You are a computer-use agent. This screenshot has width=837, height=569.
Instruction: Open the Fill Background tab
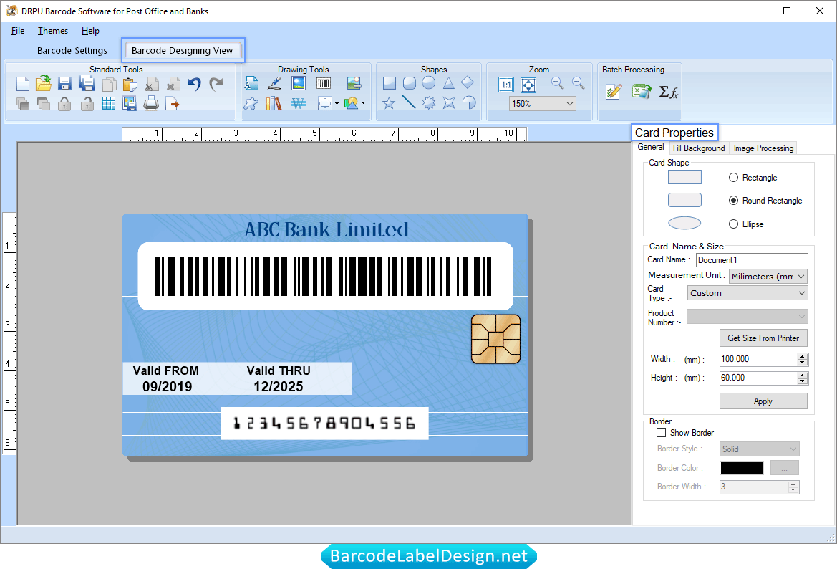click(699, 148)
